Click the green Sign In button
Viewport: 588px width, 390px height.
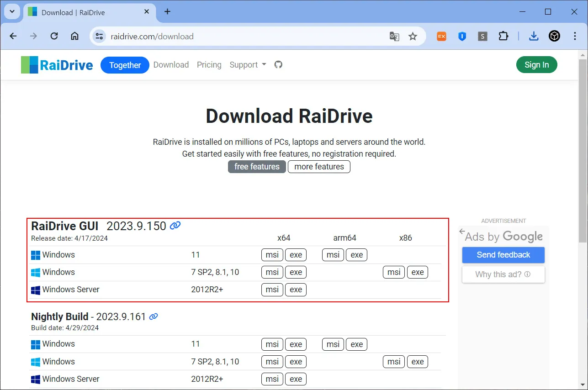(x=537, y=65)
